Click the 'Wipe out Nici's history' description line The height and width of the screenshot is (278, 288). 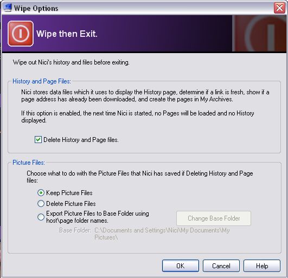(71, 62)
